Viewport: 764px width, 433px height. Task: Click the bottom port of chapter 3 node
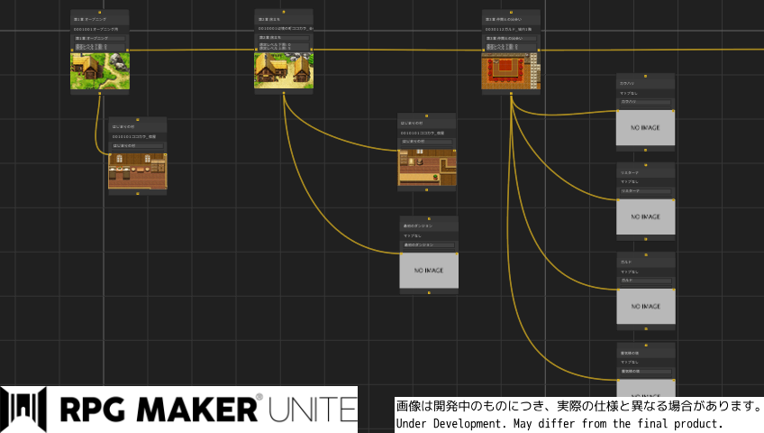pyautogui.click(x=511, y=93)
